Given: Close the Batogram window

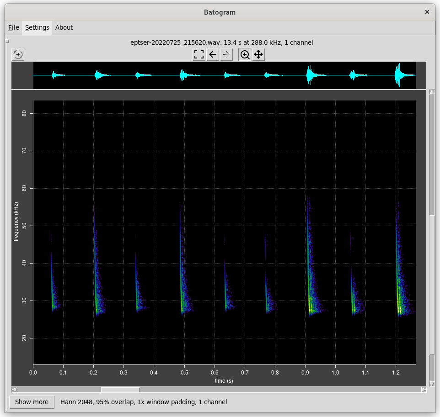Looking at the screenshot, I should (427, 12).
